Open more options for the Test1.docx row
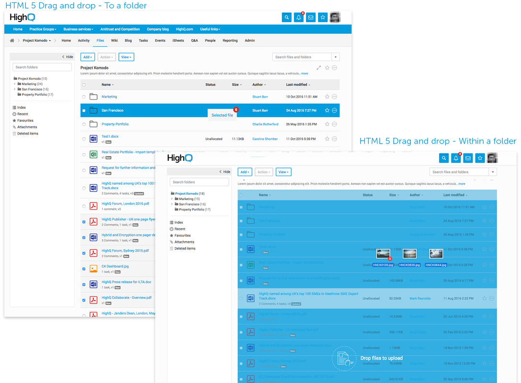The image size is (521, 383). (334, 139)
